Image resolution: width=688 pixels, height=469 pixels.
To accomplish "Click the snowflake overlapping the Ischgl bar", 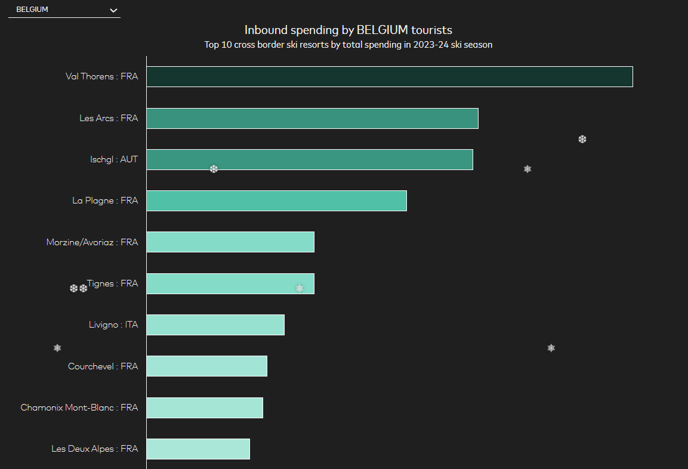I will point(214,169).
